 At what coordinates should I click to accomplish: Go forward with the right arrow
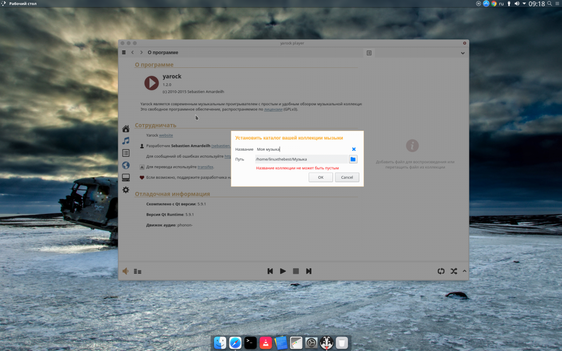(141, 52)
